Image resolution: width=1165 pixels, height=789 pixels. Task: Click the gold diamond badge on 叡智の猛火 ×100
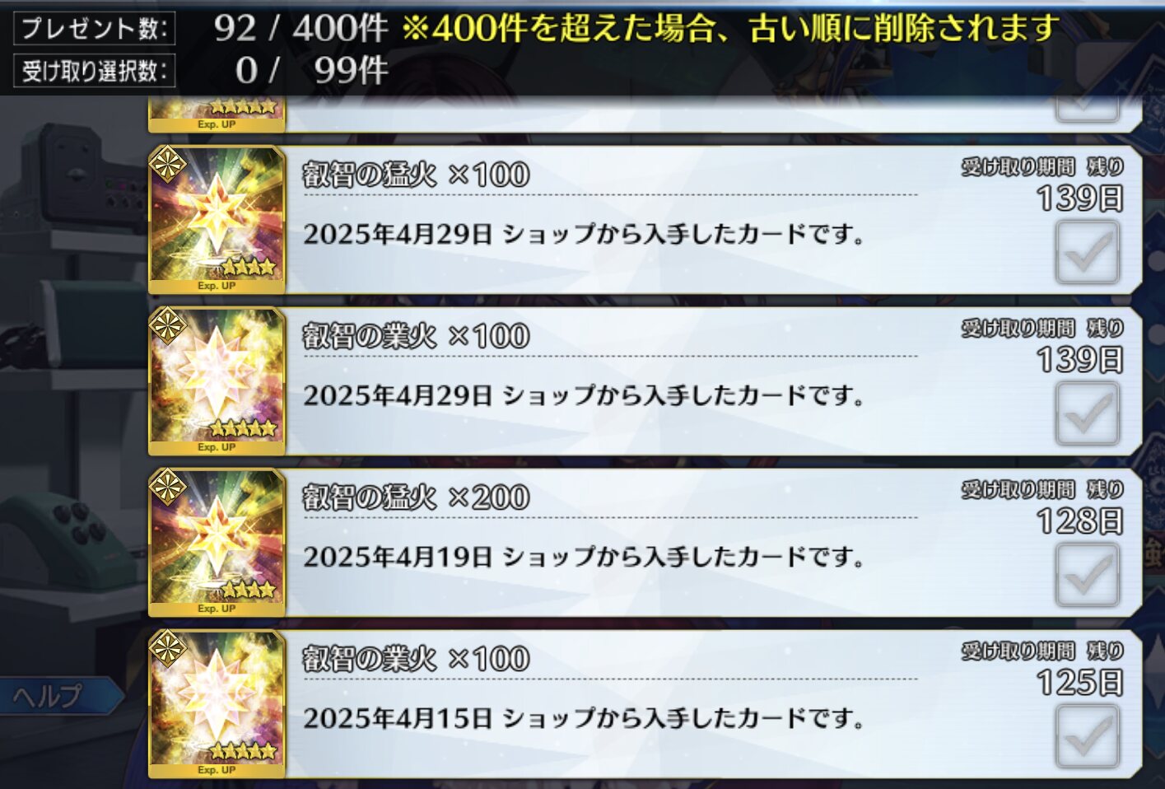(168, 166)
